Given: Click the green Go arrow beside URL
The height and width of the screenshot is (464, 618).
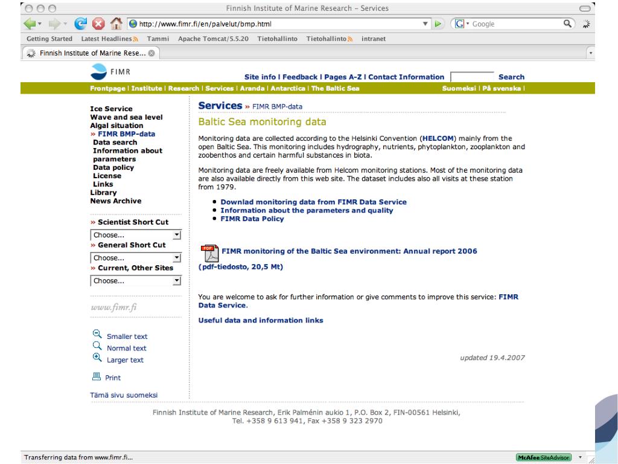Looking at the screenshot, I should click(438, 24).
